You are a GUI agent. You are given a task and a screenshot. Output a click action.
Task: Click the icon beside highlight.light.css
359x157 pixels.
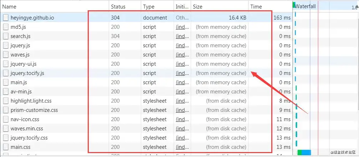click(x=6, y=101)
